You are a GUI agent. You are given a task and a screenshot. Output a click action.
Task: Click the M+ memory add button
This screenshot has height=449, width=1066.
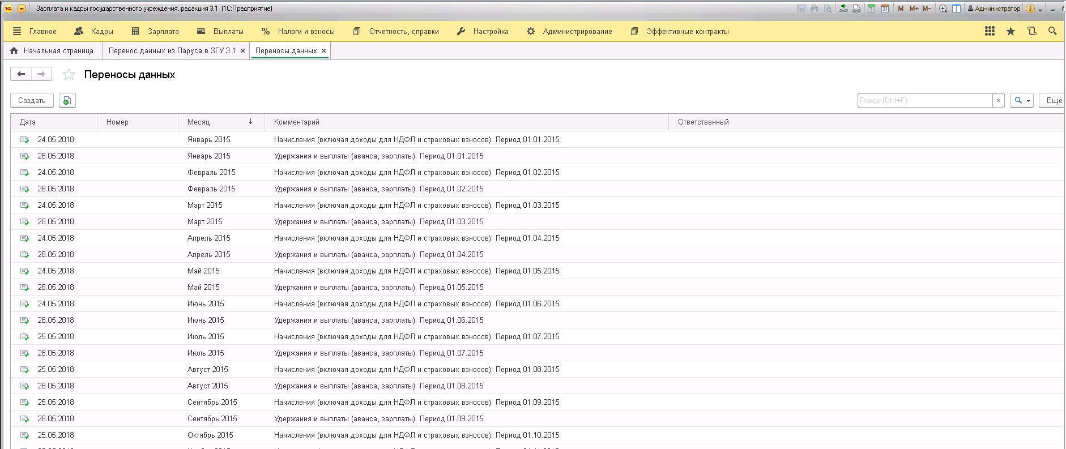[914, 8]
